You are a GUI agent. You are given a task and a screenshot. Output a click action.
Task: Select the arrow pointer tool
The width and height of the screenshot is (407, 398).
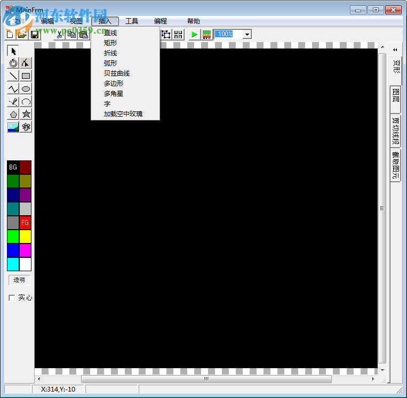tap(13, 51)
